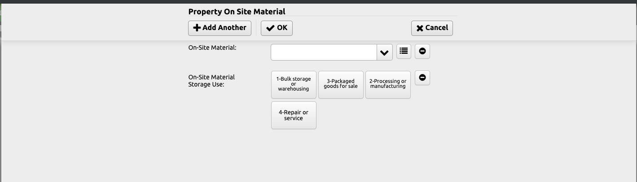Screen dimensions: 637x182
Task: Select 1-Bulk storage or warehousing option
Action: (x=294, y=84)
